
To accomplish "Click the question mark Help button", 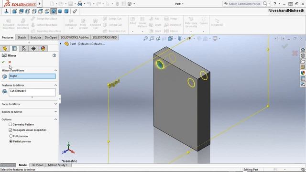I will point(275,4).
